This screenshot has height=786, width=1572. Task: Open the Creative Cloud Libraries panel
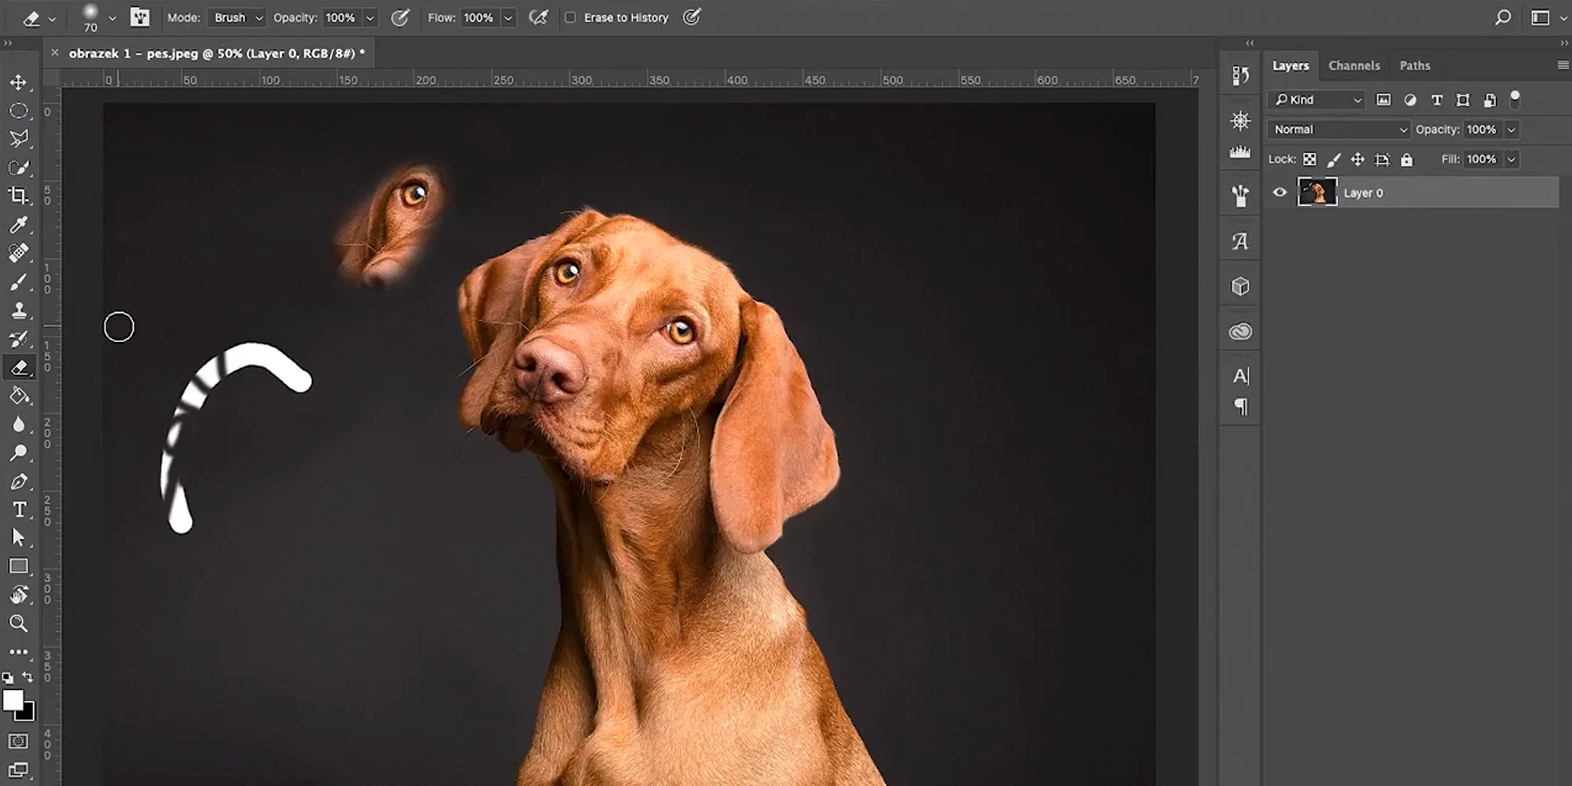pos(1240,332)
